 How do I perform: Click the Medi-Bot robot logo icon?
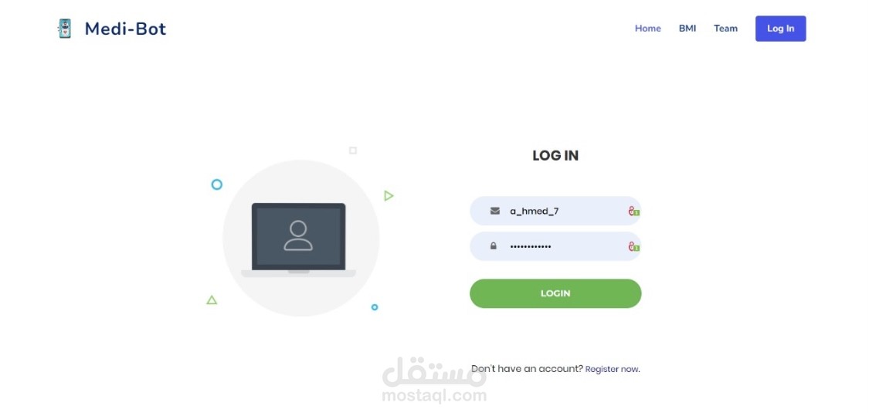(65, 29)
